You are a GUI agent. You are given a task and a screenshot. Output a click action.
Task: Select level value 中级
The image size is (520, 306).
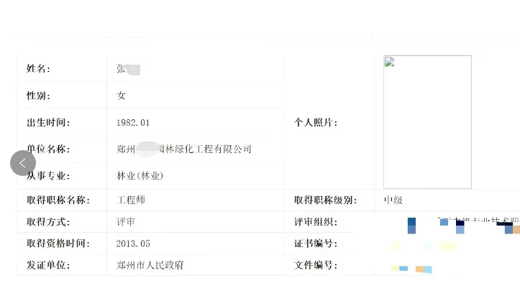coord(393,200)
